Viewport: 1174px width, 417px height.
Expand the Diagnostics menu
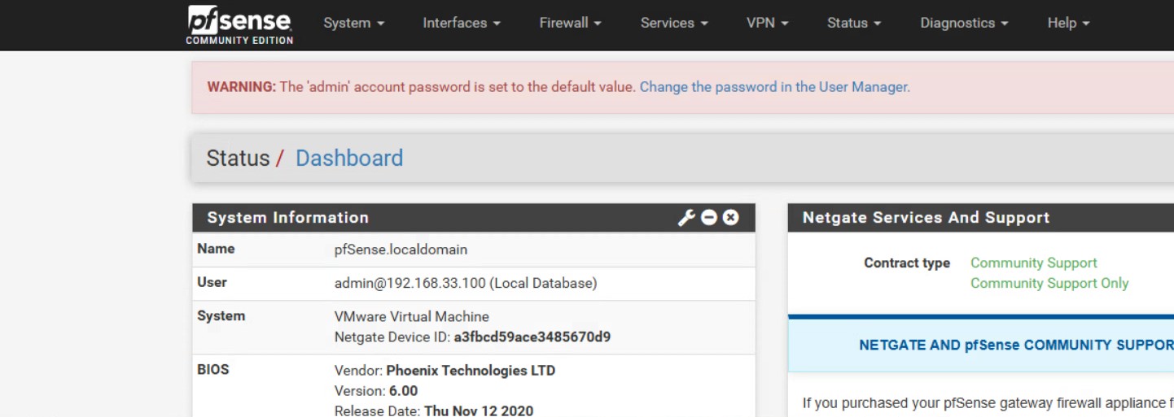[x=964, y=23]
